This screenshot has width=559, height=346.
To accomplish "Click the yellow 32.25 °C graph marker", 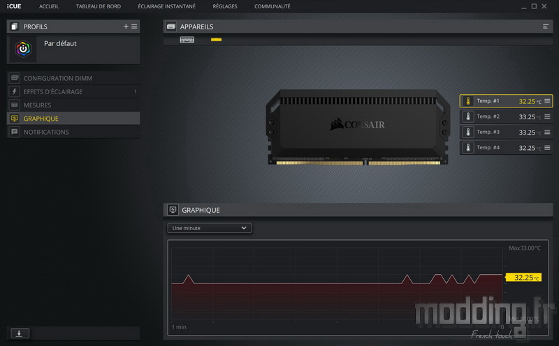I will pos(523,278).
